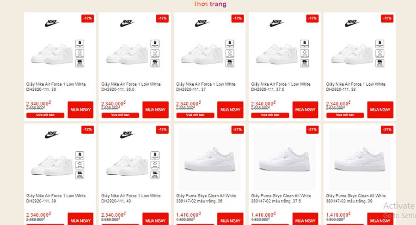Click the Nike logo on the size 40 card
416x225 pixels.
127,135
